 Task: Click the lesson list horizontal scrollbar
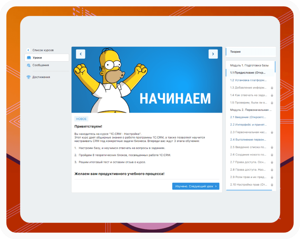pyautogui.click(x=249, y=190)
